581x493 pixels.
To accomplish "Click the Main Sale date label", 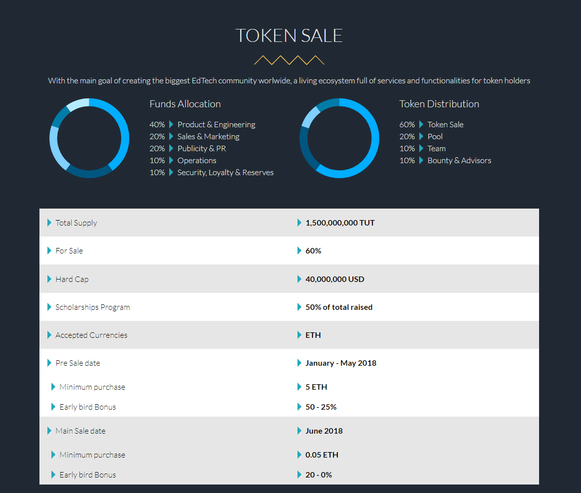I will 80,431.
